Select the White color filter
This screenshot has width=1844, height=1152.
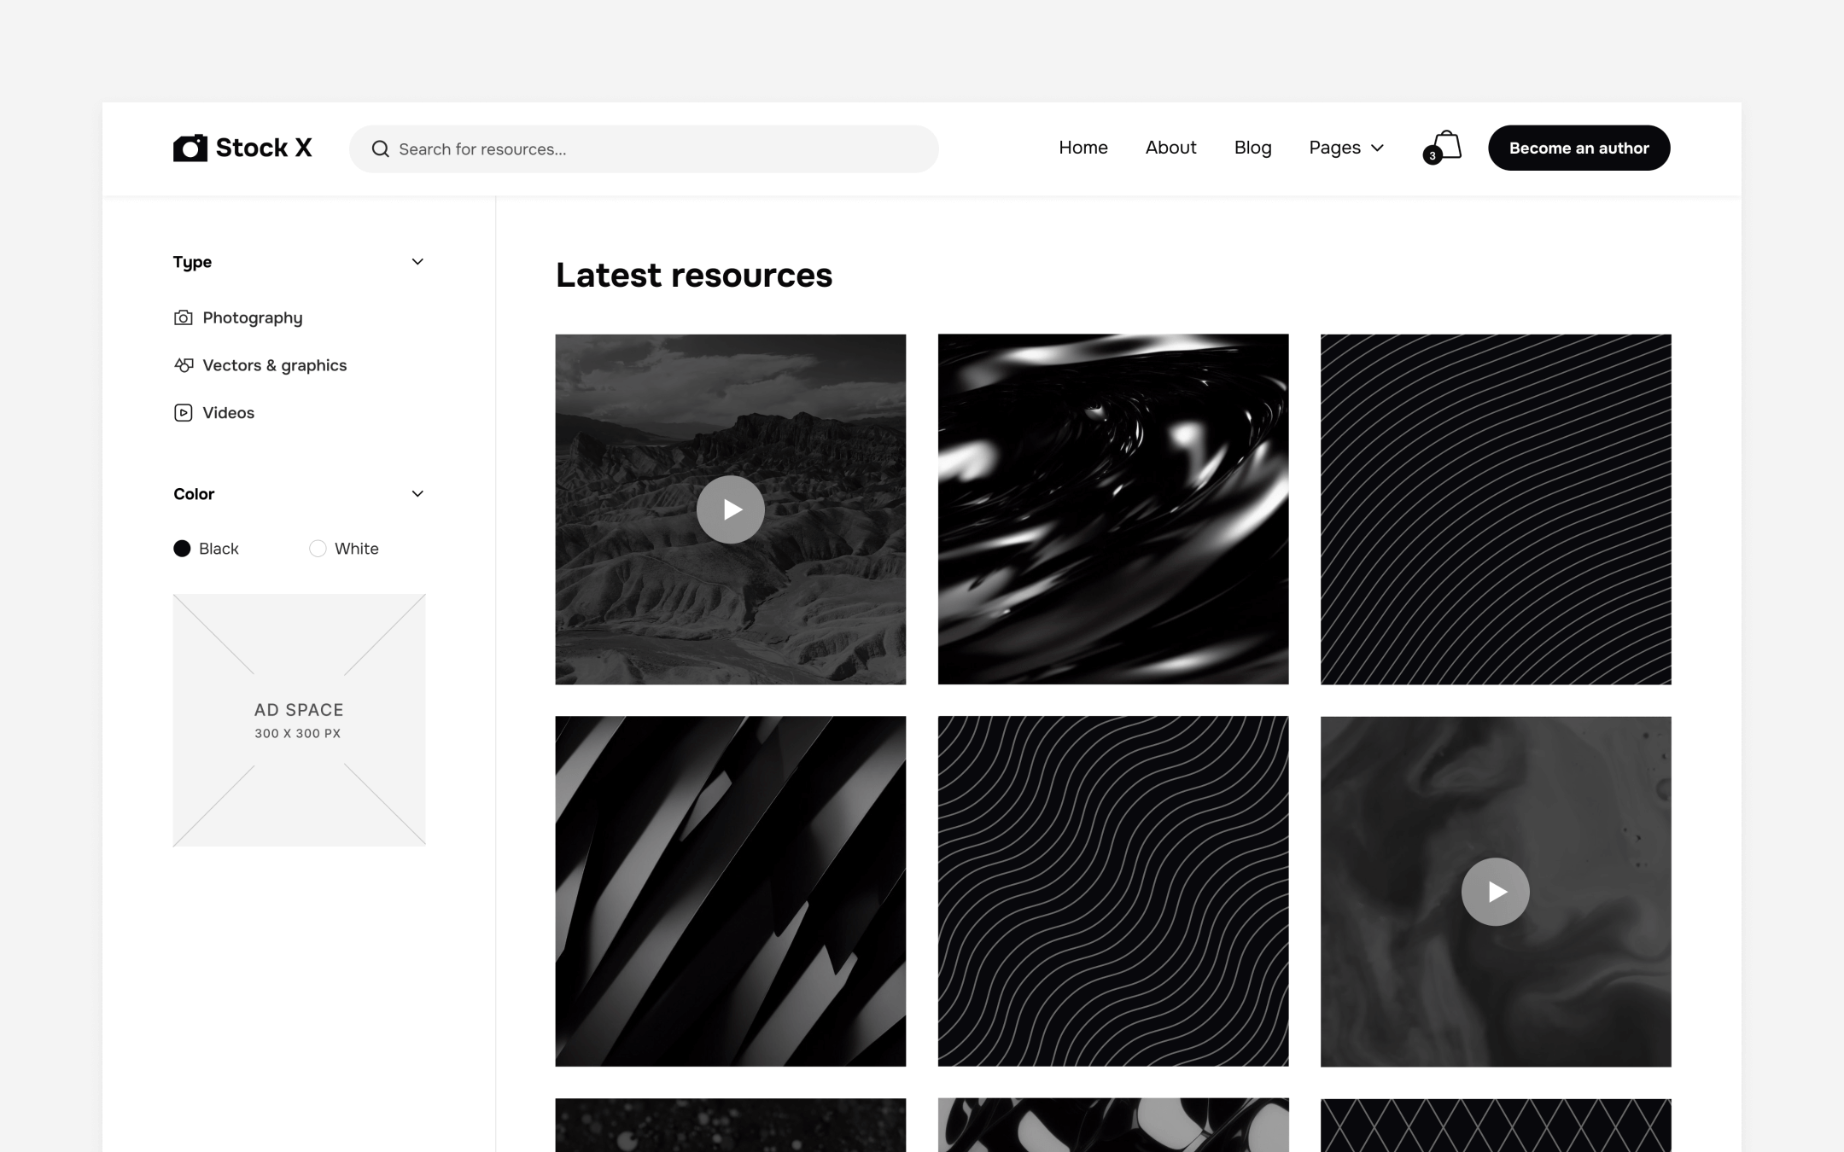344,549
